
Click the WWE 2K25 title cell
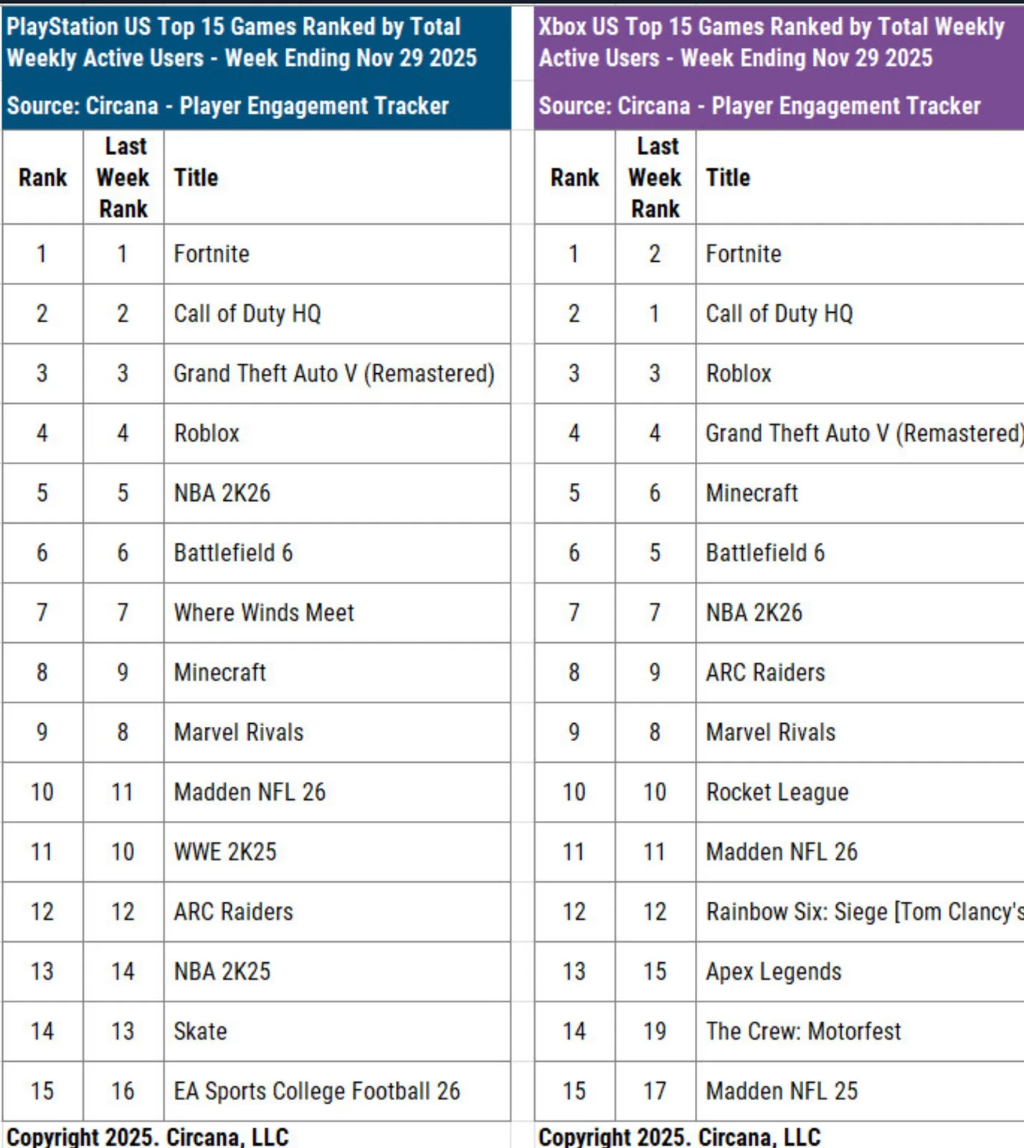coord(225,852)
